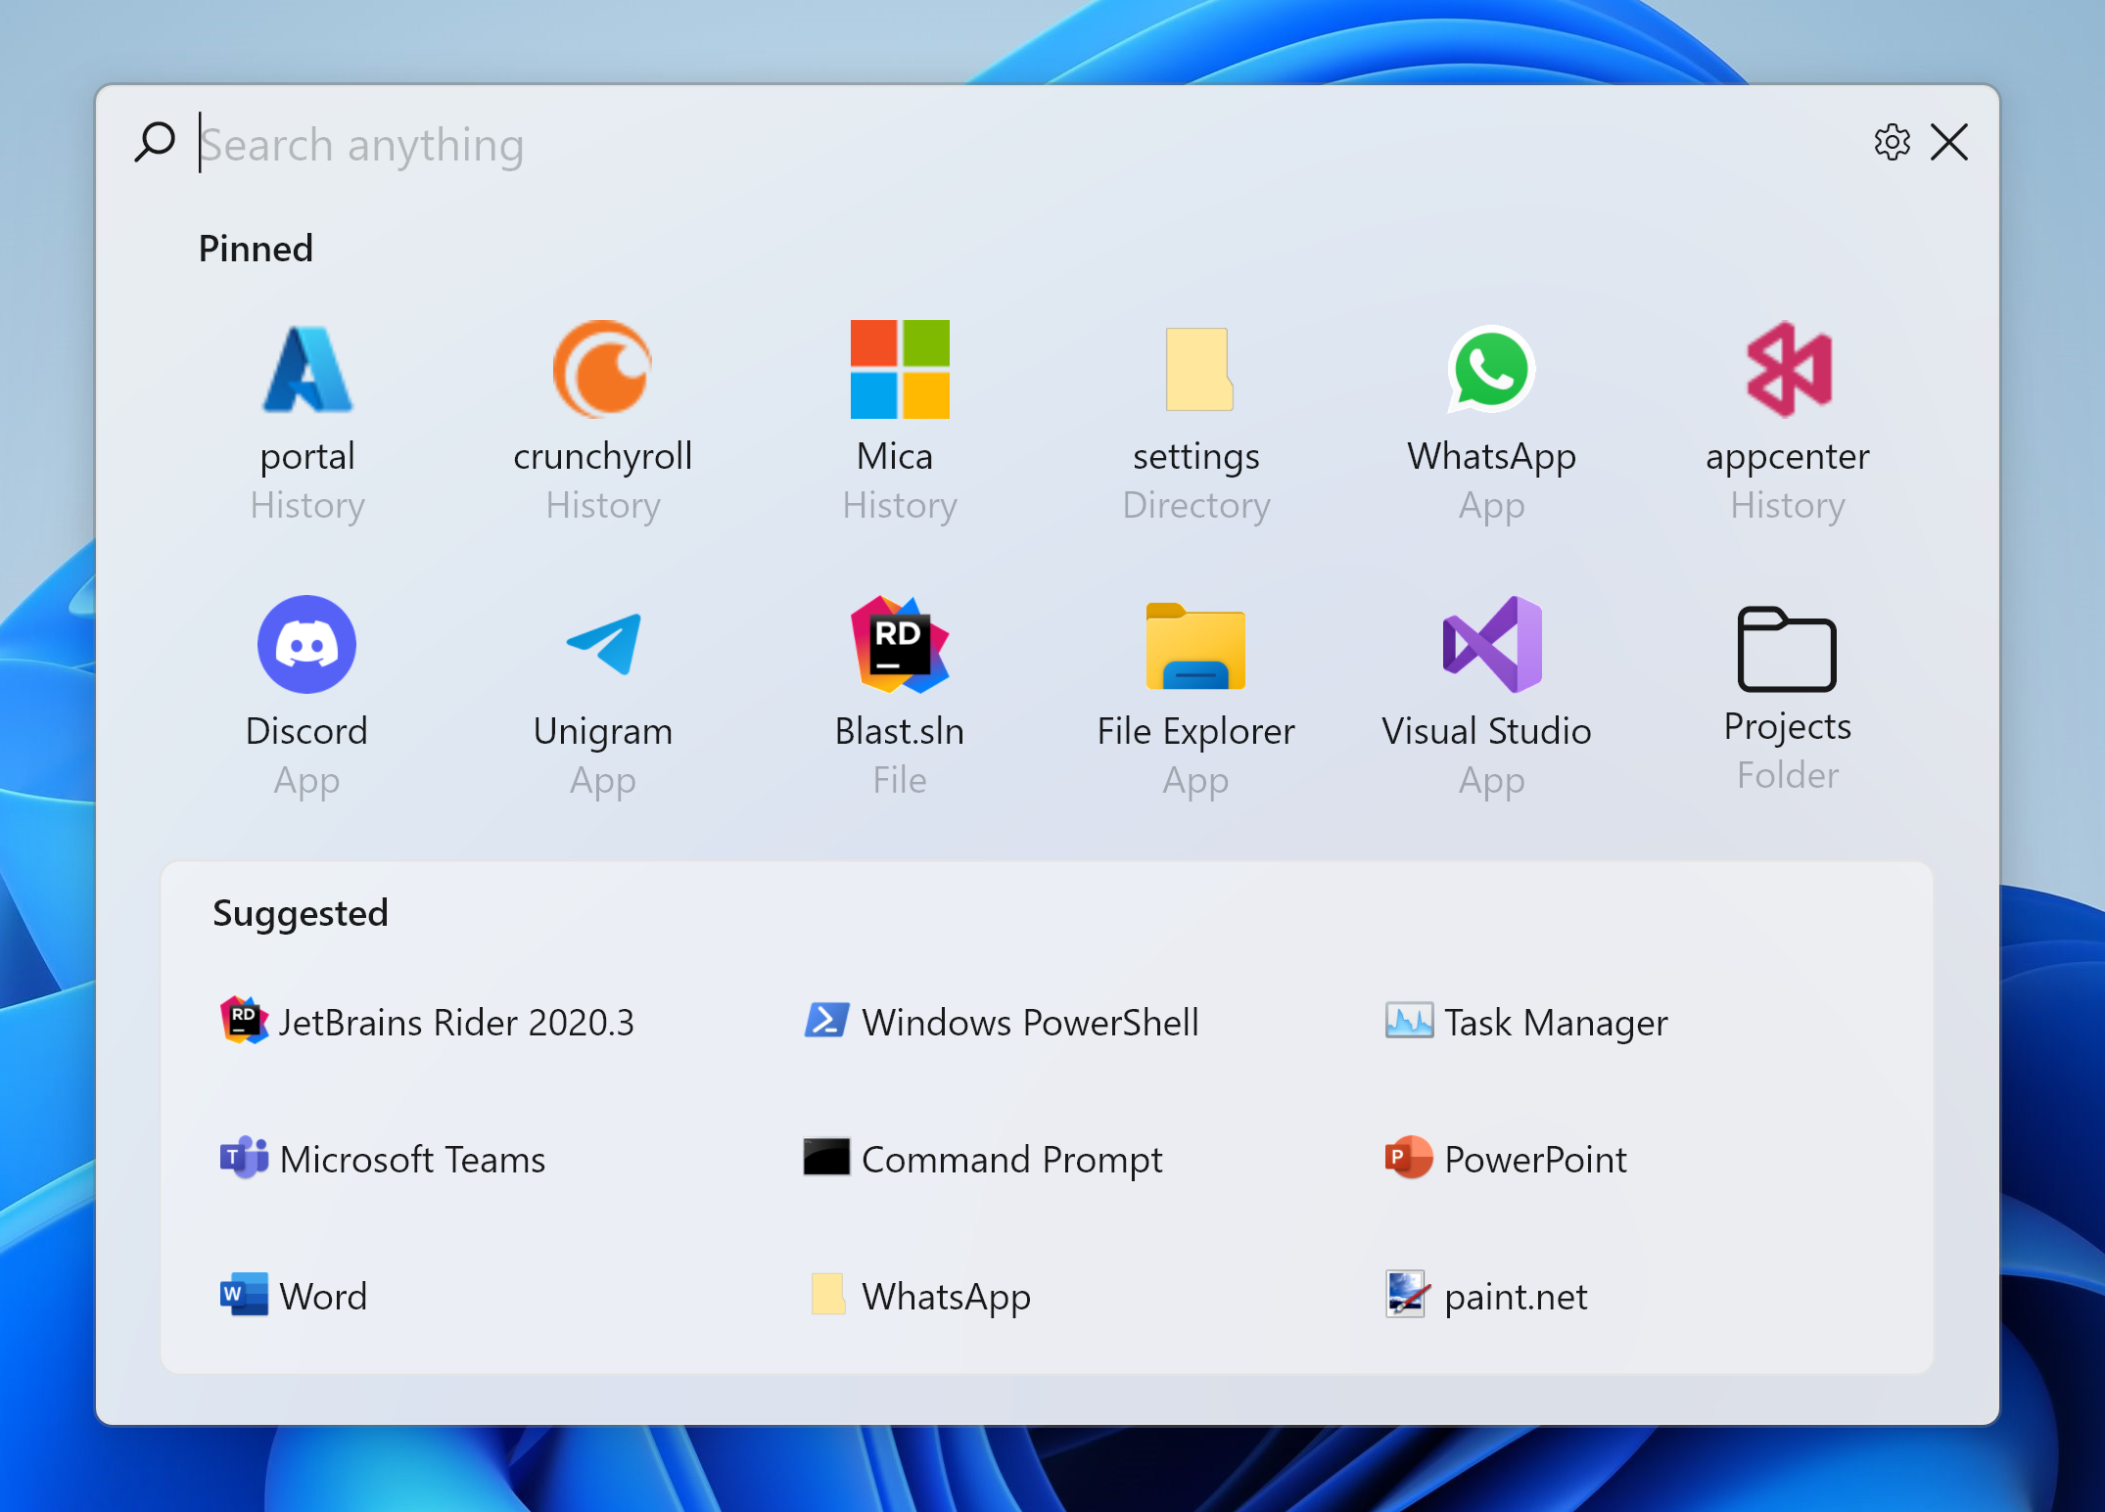2105x1512 pixels.
Task: Click the appcenter label
Action: pyautogui.click(x=1788, y=458)
